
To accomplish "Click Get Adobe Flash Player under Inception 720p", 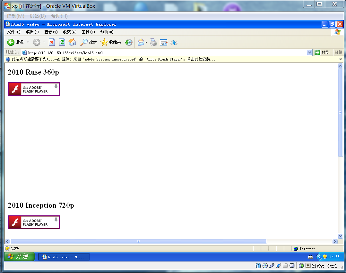I will (34, 222).
